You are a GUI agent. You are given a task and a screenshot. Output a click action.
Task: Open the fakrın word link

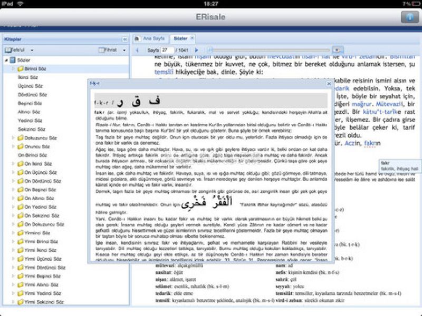pyautogui.click(x=372, y=143)
